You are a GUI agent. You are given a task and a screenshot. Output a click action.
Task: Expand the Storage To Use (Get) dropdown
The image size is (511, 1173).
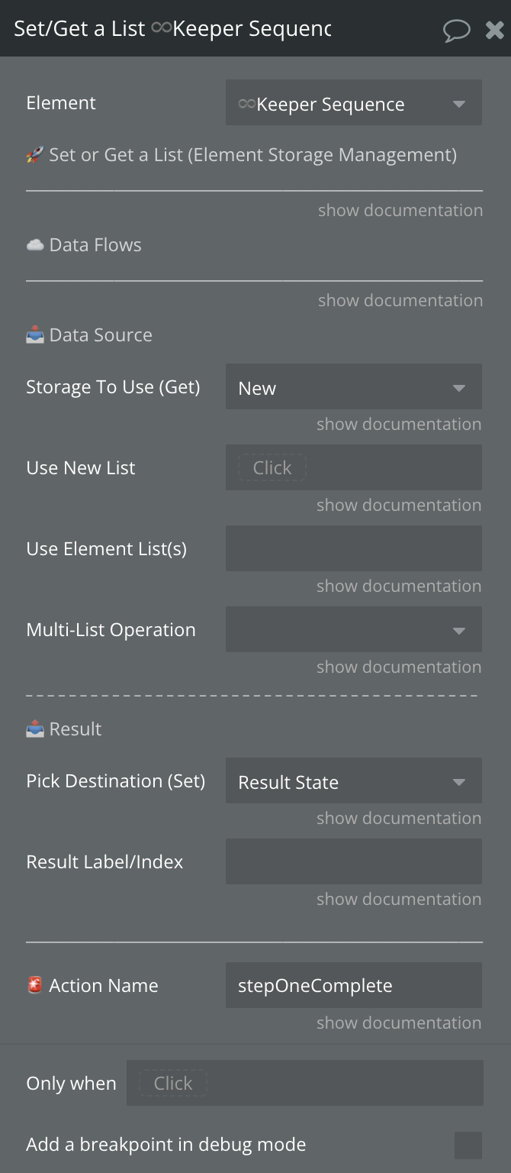point(353,387)
